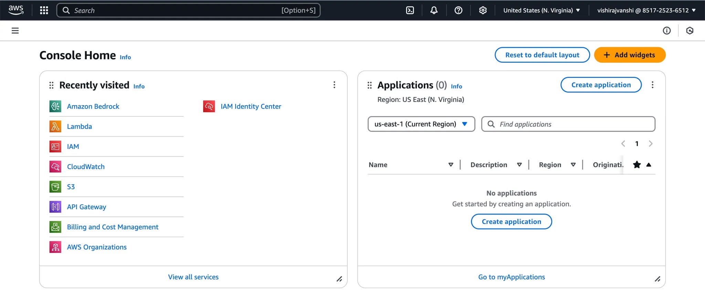This screenshot has width=705, height=294.
Task: Click the AWS Organizations icon
Action: pos(55,247)
